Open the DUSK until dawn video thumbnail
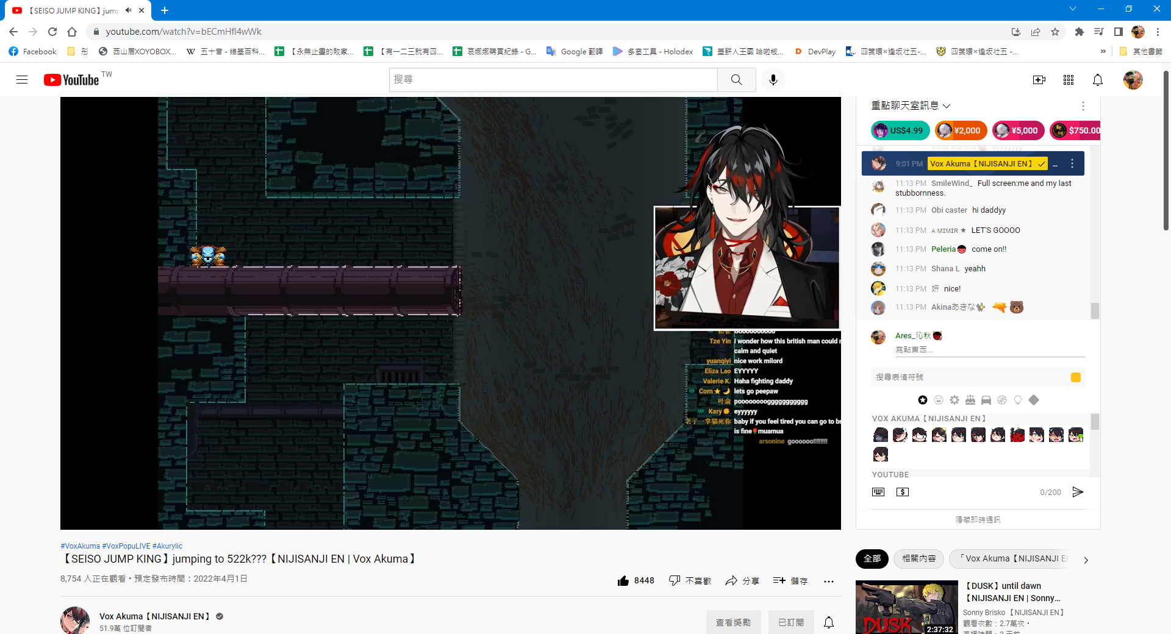1171x634 pixels. coord(907,607)
